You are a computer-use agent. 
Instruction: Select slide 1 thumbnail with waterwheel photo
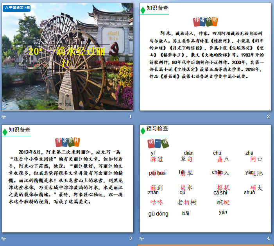click(x=68, y=56)
